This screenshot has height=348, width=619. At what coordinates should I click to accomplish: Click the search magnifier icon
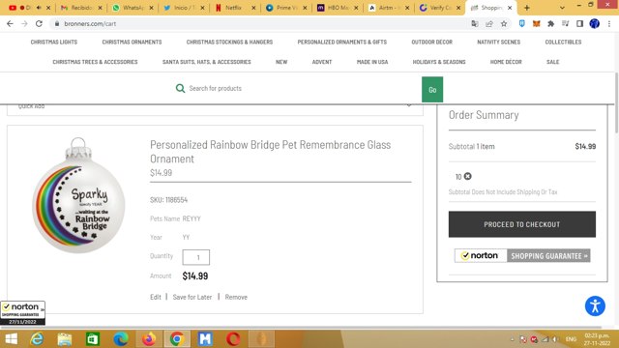coord(180,88)
